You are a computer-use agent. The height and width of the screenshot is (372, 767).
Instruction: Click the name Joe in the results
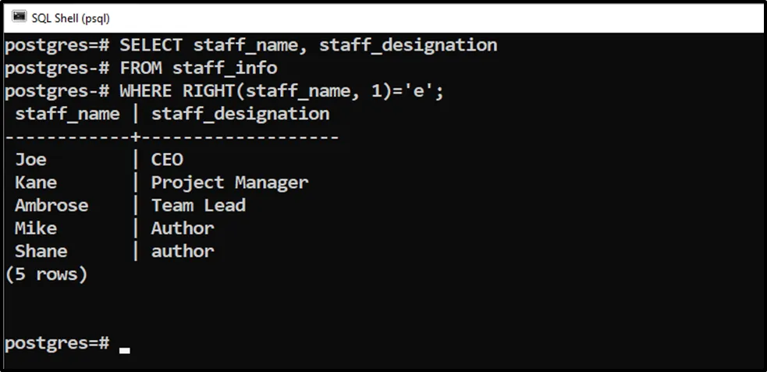tap(31, 160)
